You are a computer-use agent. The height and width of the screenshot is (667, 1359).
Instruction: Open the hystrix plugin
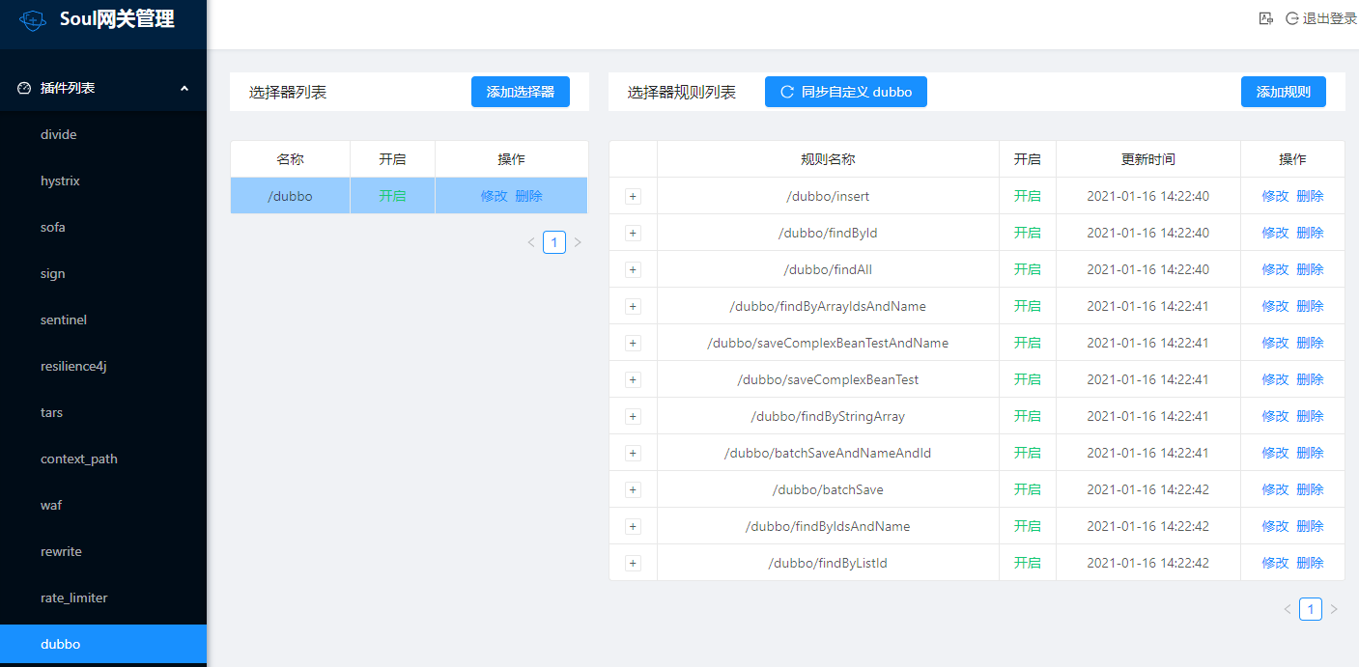tap(103, 181)
